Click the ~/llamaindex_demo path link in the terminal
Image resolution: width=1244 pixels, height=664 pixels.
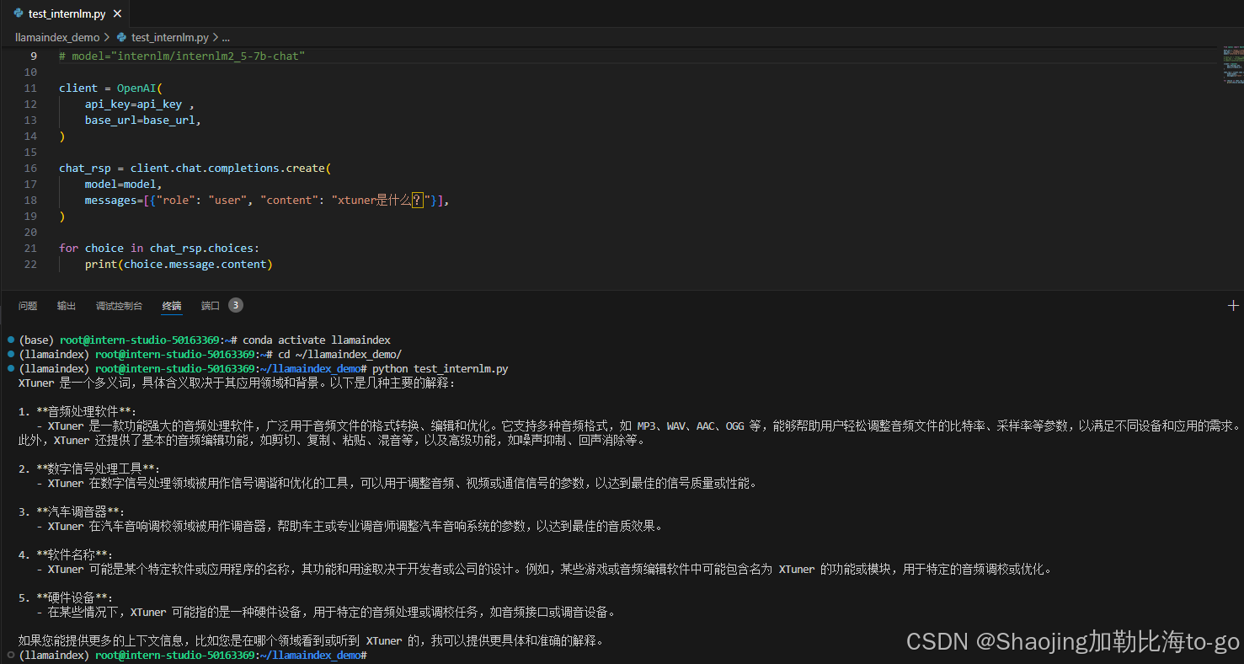click(312, 368)
